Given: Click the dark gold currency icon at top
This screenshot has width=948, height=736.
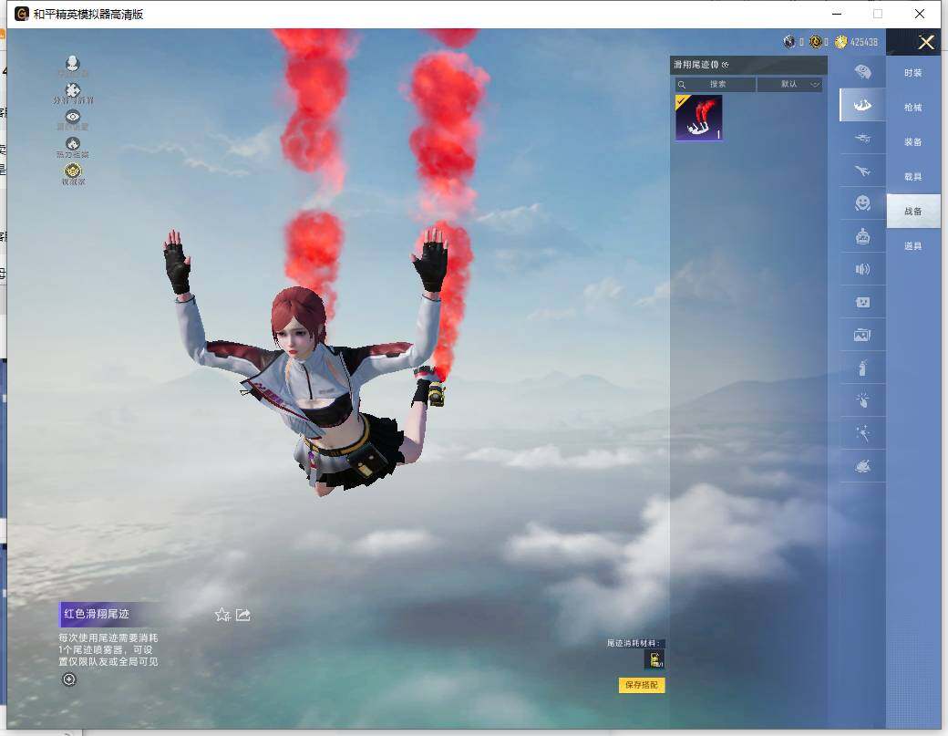Looking at the screenshot, I should click(x=816, y=42).
